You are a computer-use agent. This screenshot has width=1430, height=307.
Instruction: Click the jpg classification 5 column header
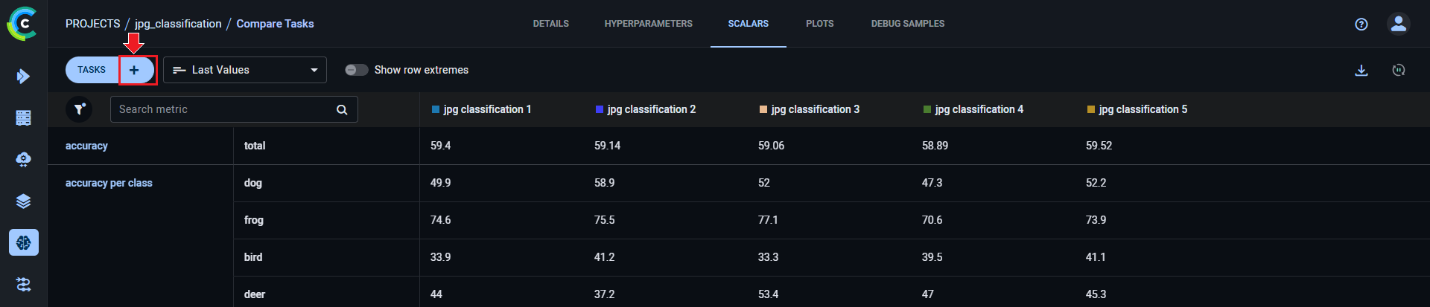[1143, 109]
